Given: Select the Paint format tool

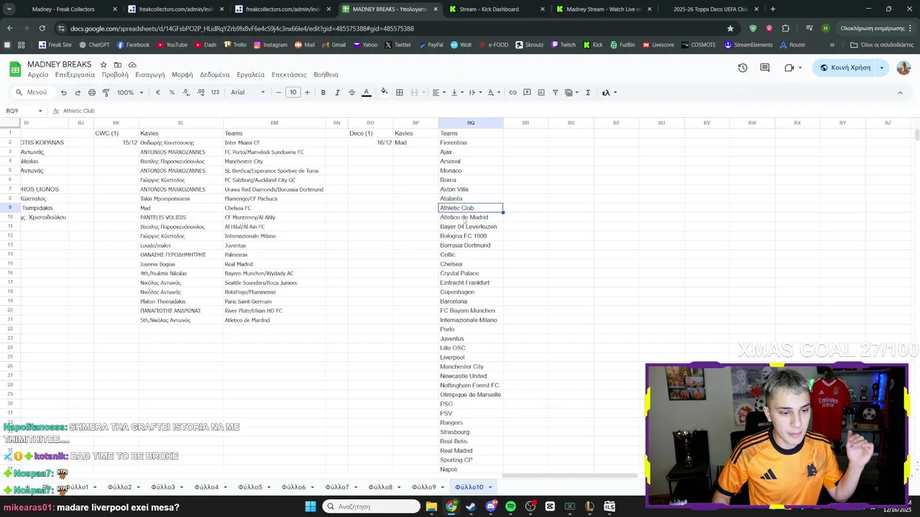Looking at the screenshot, I should (x=106, y=93).
